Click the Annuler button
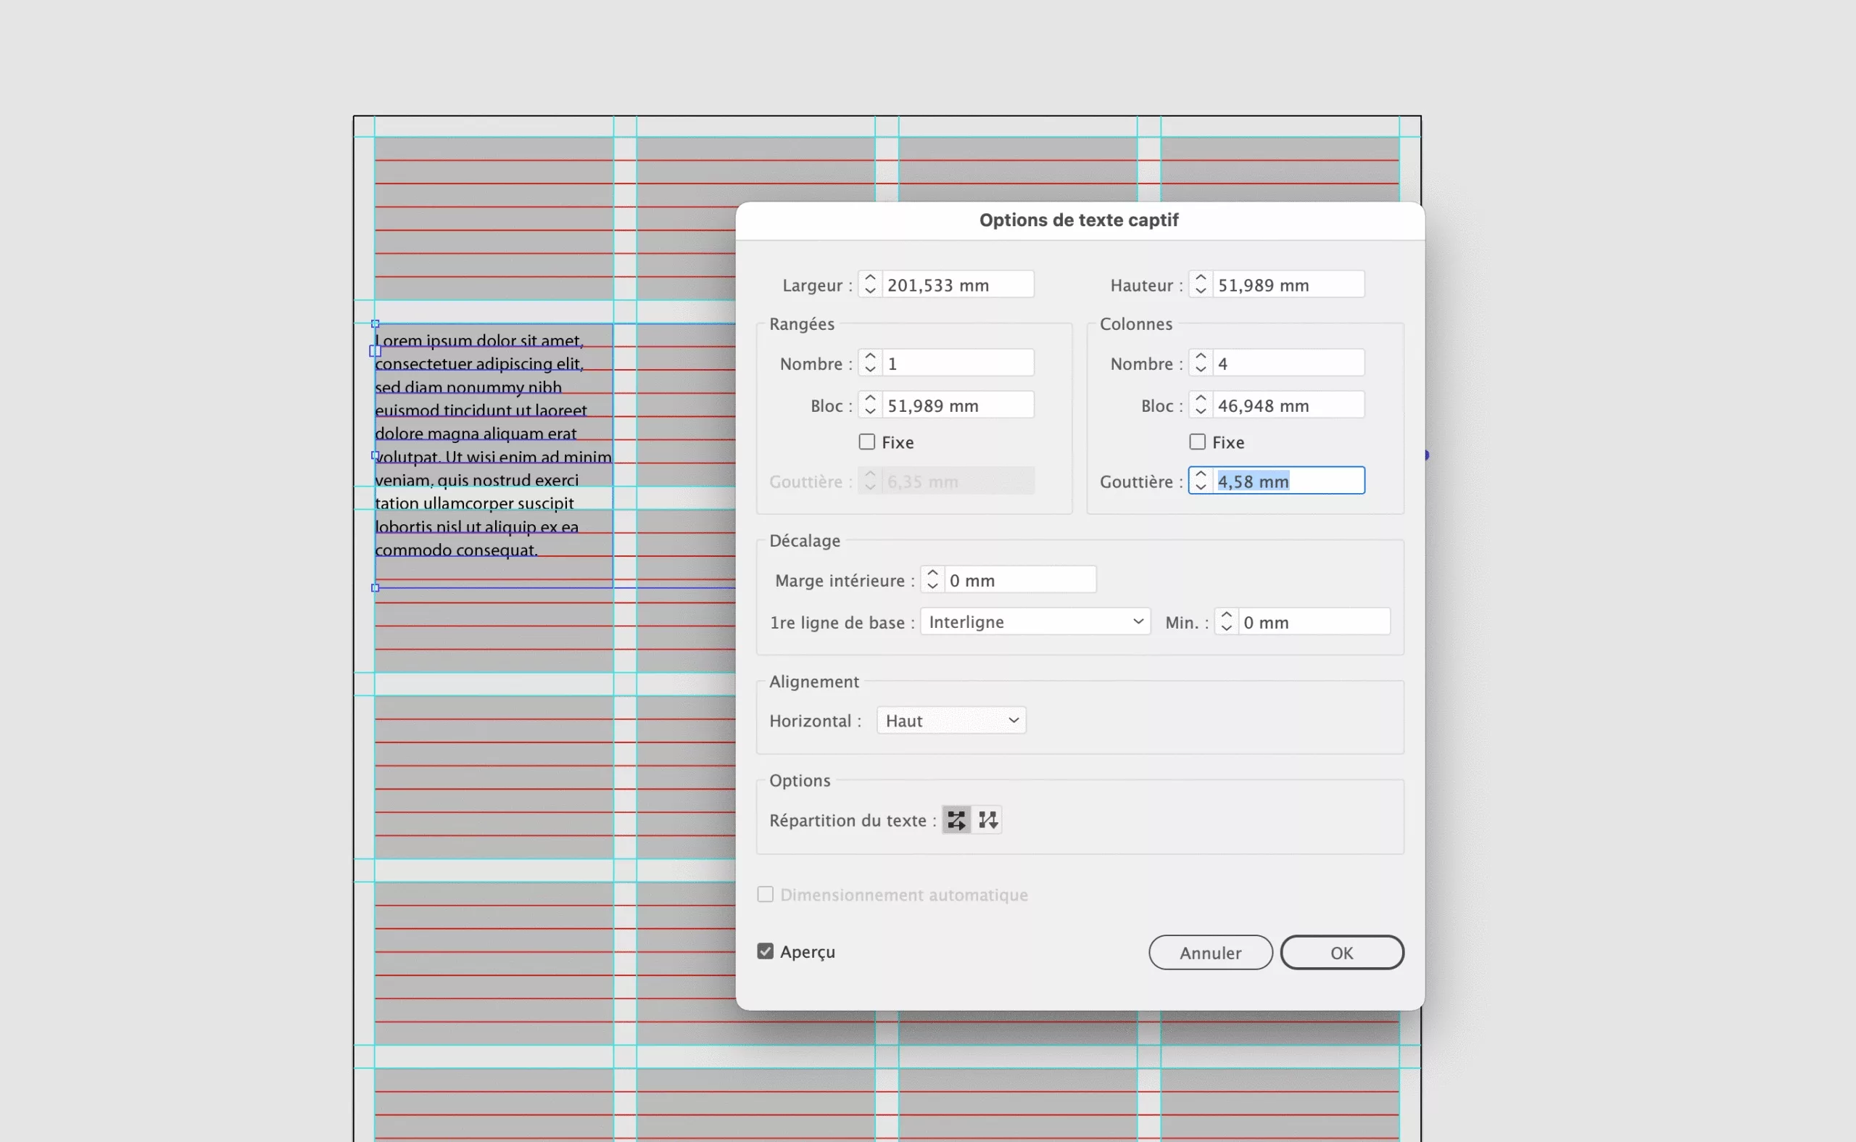The width and height of the screenshot is (1856, 1142). [x=1209, y=953]
